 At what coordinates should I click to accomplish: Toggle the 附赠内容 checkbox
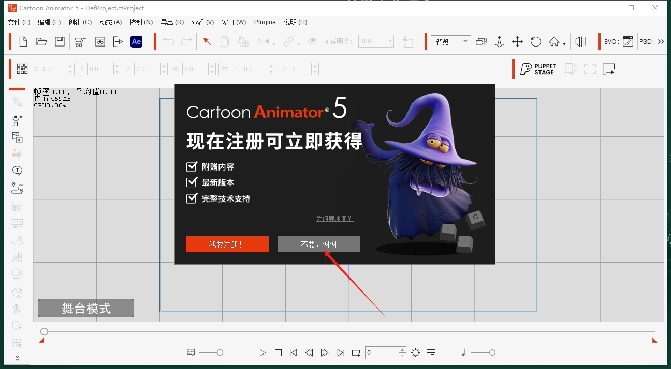[x=191, y=166]
